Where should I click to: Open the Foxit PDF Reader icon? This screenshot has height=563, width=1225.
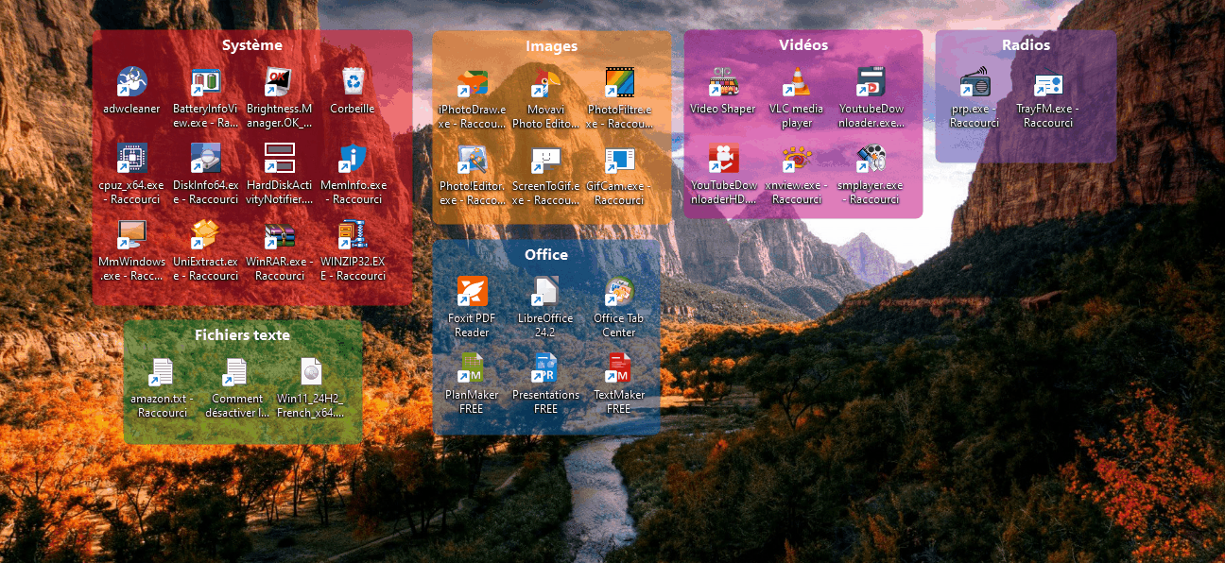coord(472,291)
